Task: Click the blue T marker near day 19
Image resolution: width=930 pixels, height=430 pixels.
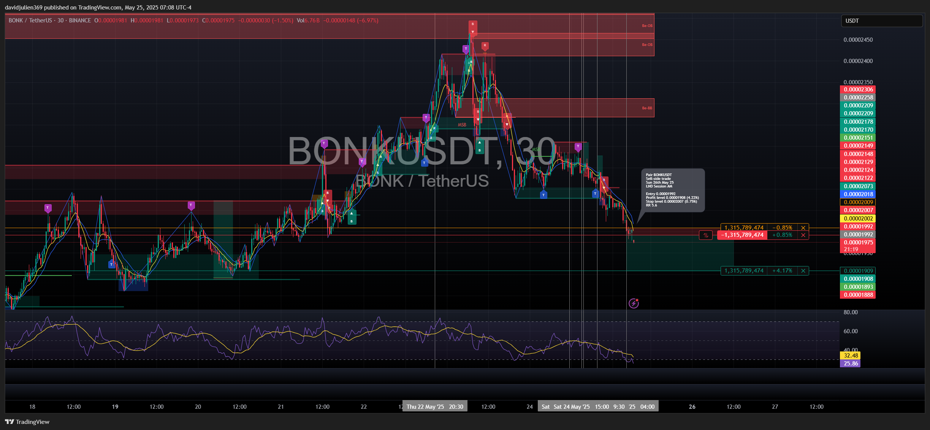Action: pyautogui.click(x=111, y=264)
